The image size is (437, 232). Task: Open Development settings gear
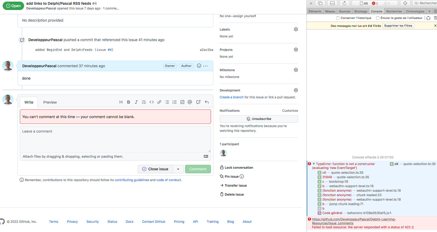pyautogui.click(x=296, y=90)
